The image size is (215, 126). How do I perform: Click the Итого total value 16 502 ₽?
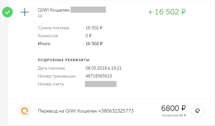[x=94, y=43]
